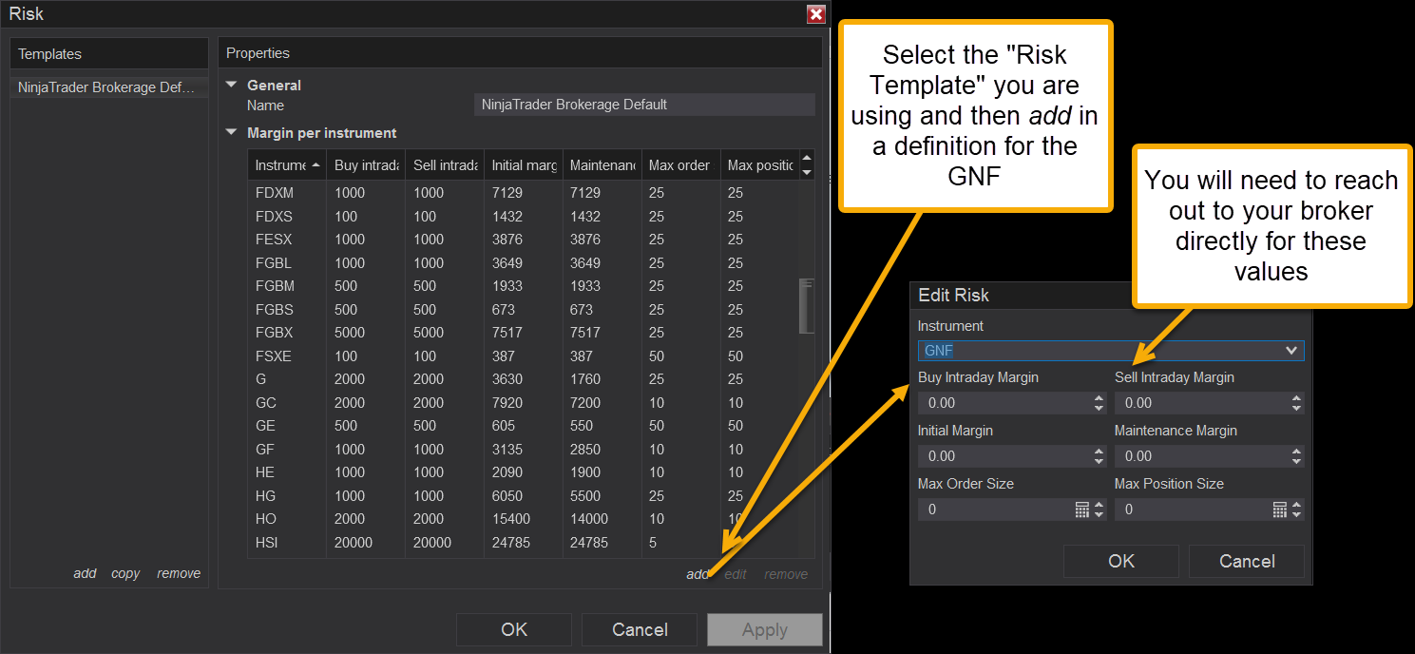Sort by Sell intraday column header

(x=445, y=165)
